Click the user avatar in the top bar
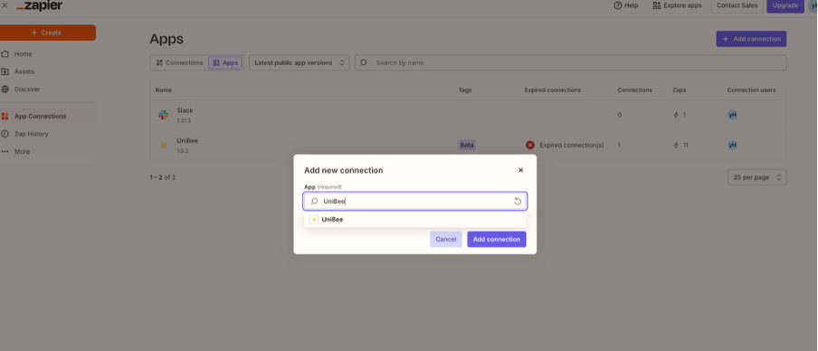 [x=813, y=5]
